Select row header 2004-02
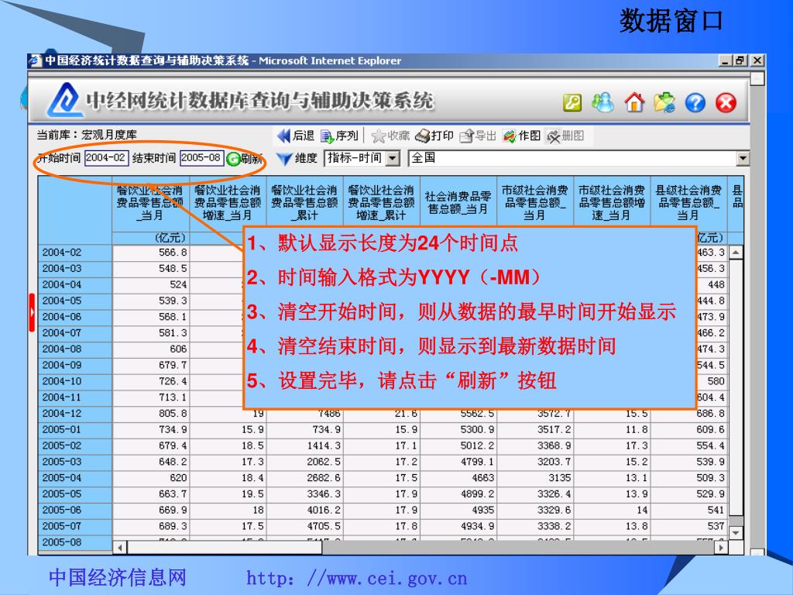 pyautogui.click(x=75, y=253)
